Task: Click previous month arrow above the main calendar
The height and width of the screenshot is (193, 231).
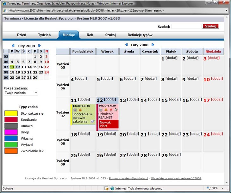Action: point(127,45)
